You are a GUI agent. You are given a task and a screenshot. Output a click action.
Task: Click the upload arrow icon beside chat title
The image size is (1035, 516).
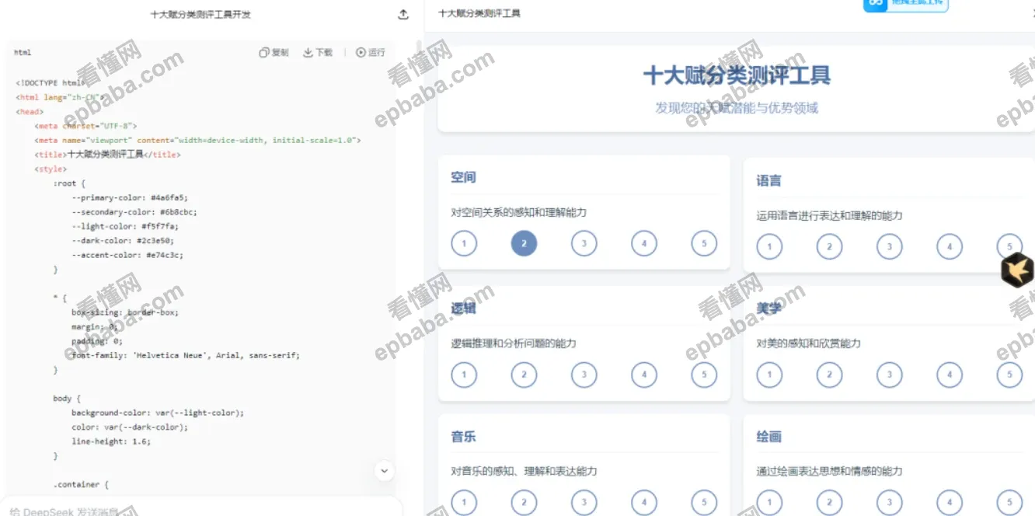pos(402,14)
